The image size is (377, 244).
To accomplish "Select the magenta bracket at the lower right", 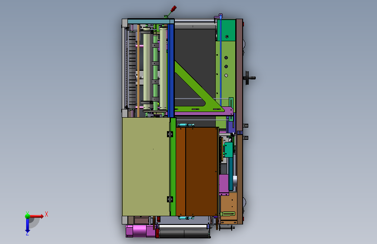I will [224, 185].
